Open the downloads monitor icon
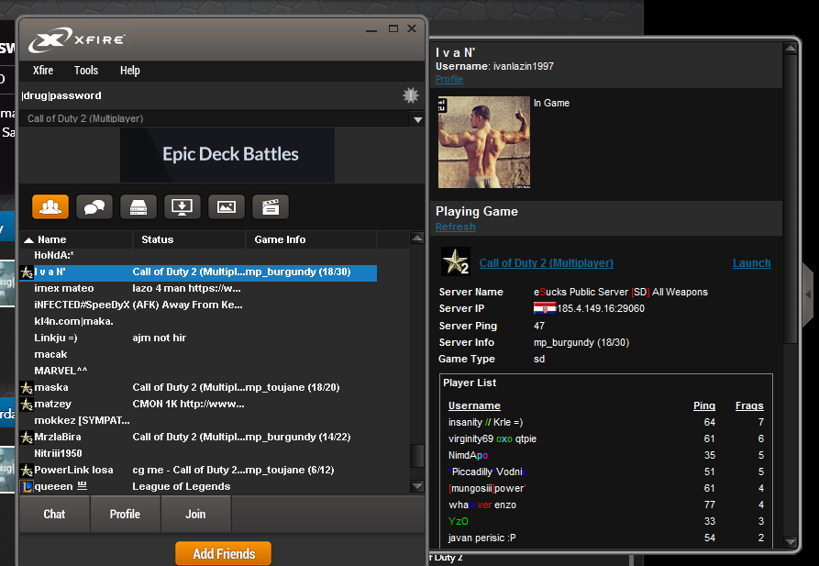 coord(183,207)
